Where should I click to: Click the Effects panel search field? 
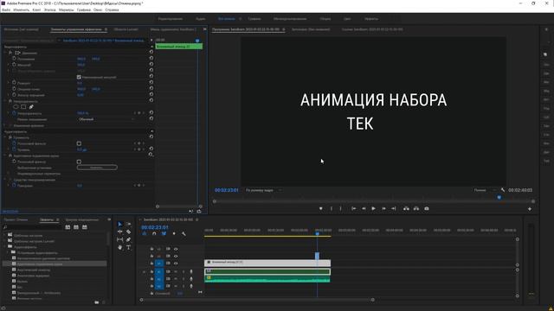[34, 227]
